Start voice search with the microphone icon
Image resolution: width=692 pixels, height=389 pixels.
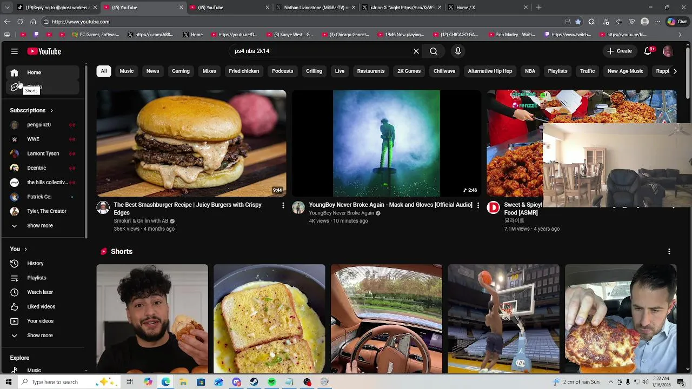click(458, 51)
